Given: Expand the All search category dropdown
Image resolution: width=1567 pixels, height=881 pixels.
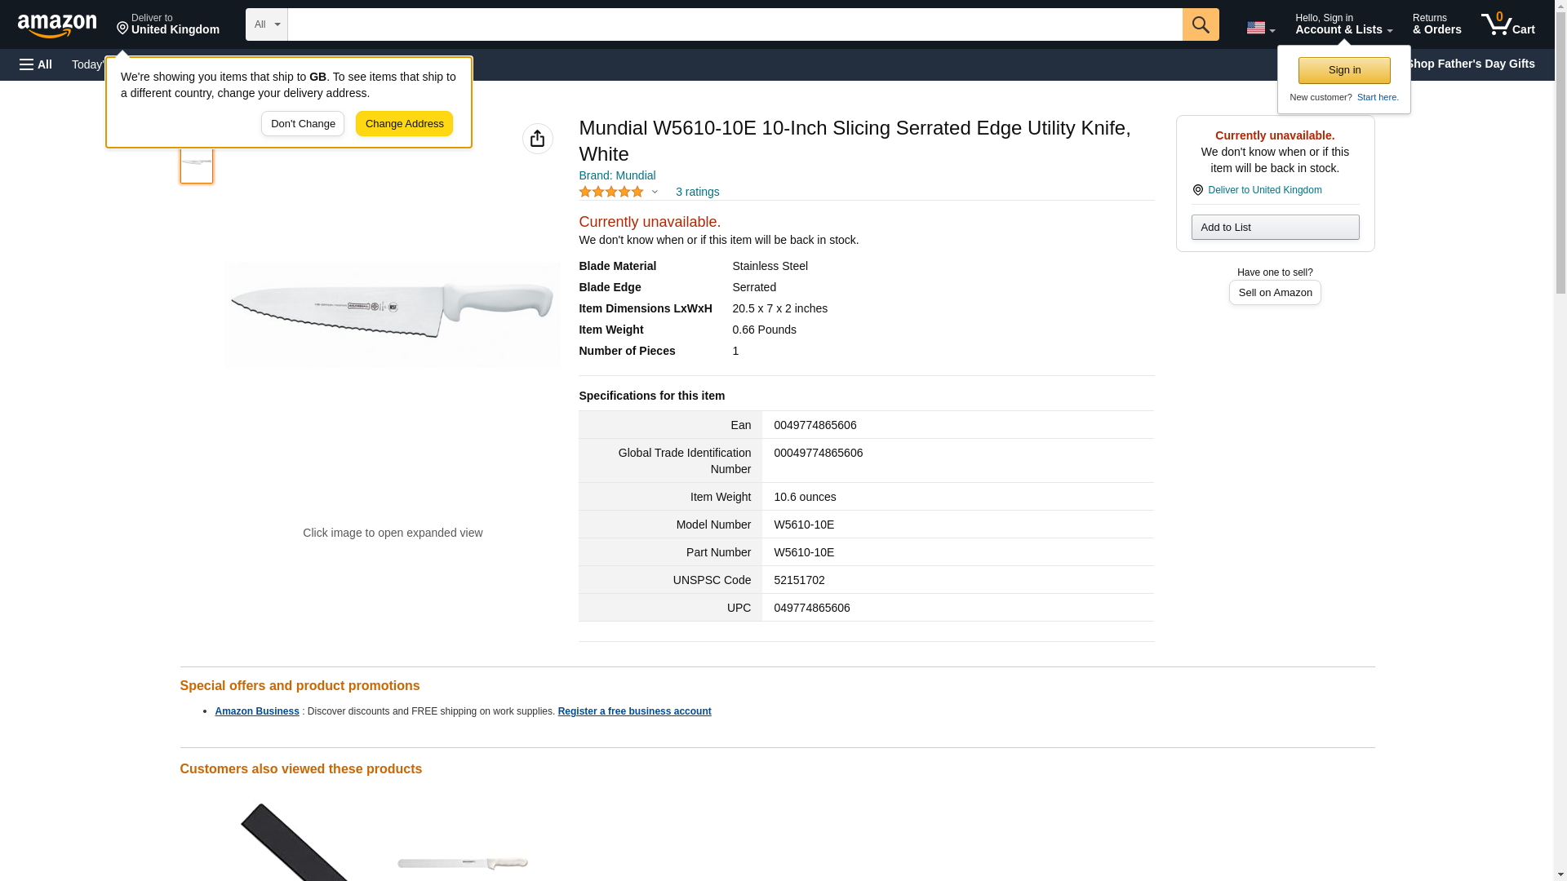Looking at the screenshot, I should tap(266, 24).
